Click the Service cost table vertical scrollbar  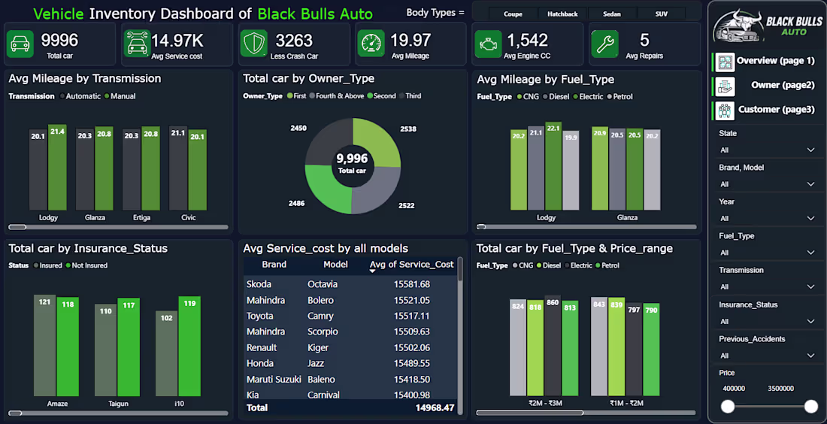[460, 269]
